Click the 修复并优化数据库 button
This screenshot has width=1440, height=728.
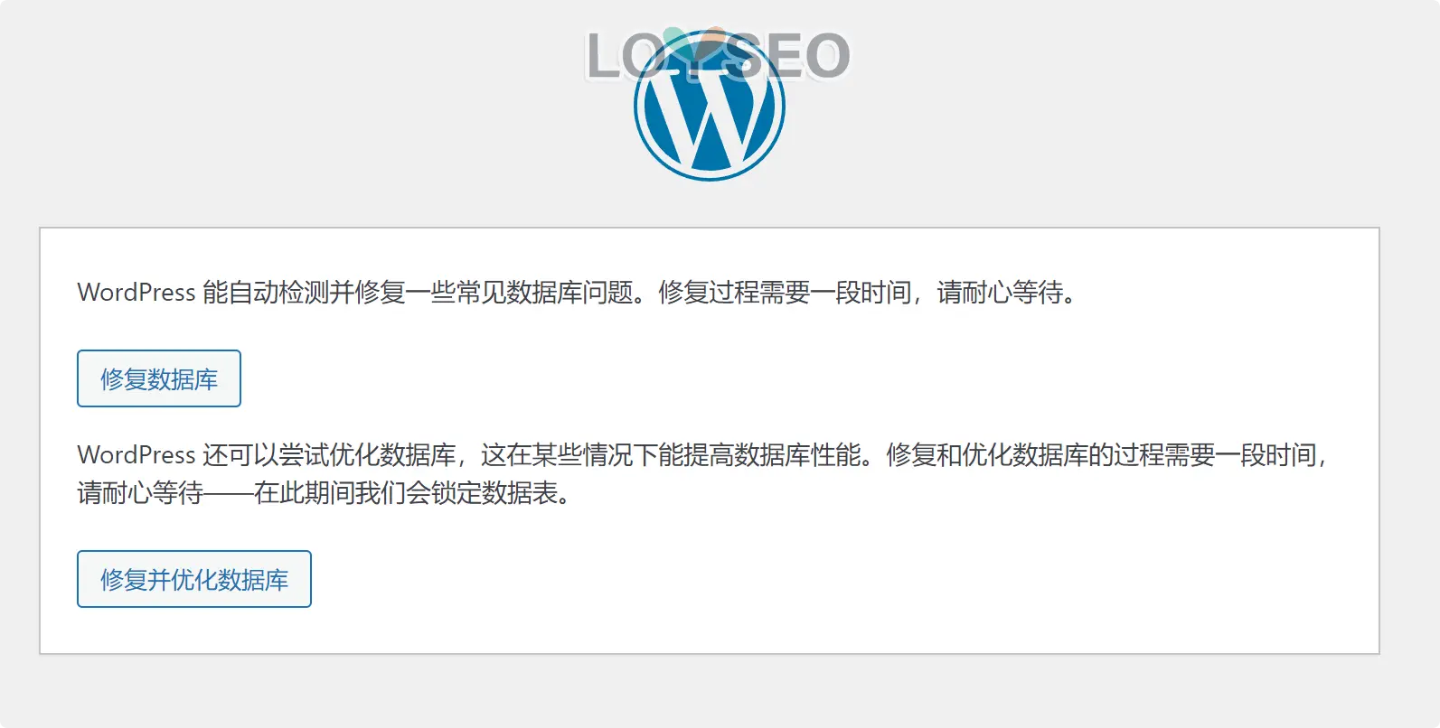(x=194, y=579)
